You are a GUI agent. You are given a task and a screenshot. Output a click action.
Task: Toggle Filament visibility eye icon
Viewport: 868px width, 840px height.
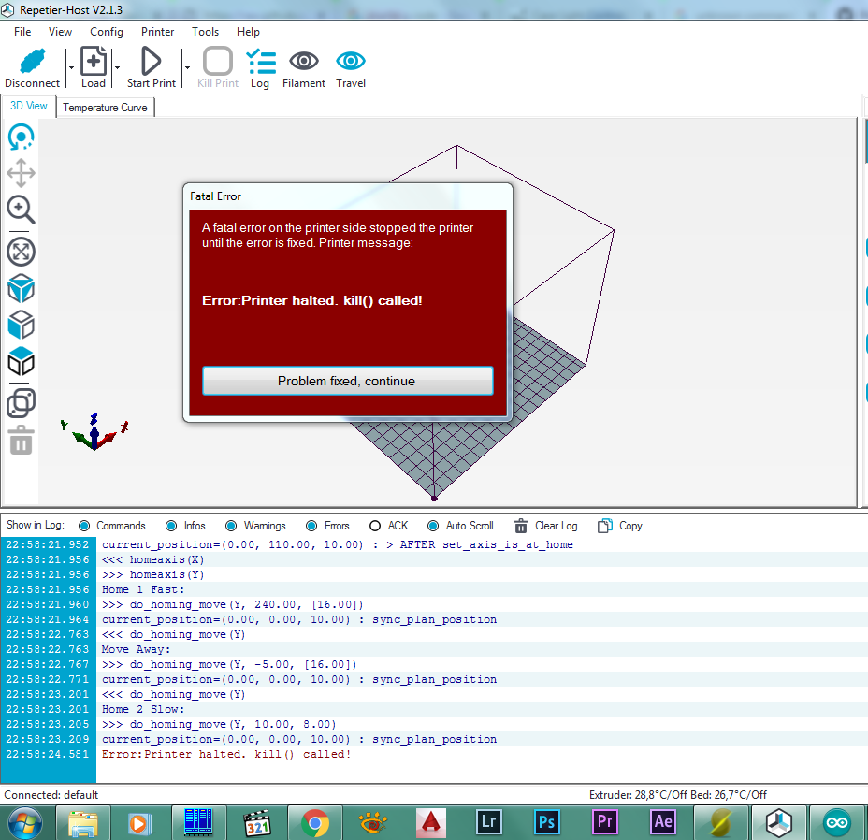pyautogui.click(x=304, y=61)
